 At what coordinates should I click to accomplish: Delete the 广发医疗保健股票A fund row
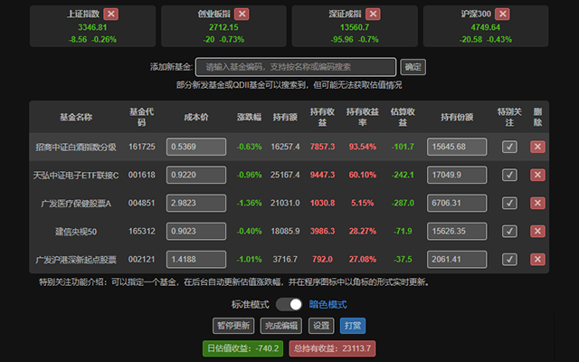tap(537, 203)
